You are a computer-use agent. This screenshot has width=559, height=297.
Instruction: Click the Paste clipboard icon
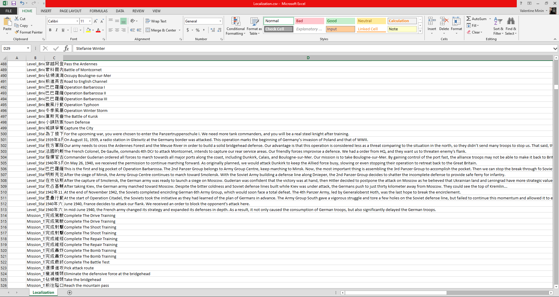[x=7, y=22]
